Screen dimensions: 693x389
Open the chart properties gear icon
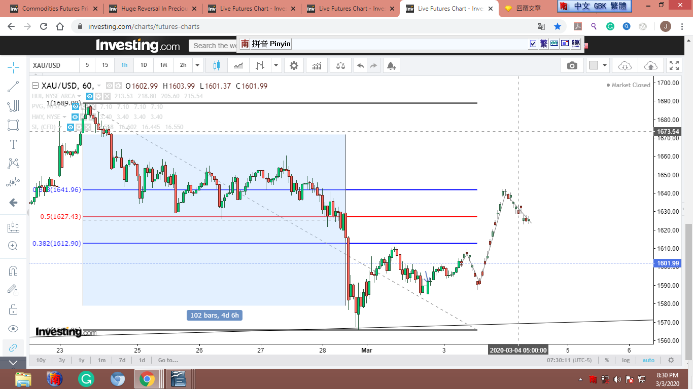tap(294, 65)
